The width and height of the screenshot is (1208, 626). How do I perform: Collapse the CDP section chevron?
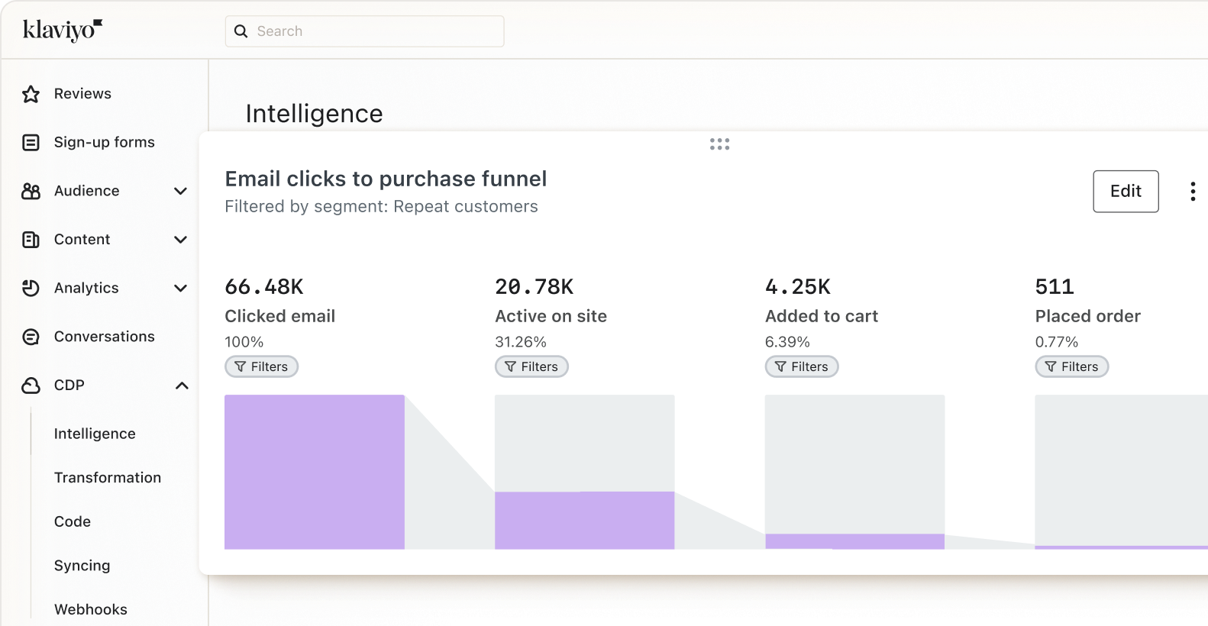click(181, 386)
